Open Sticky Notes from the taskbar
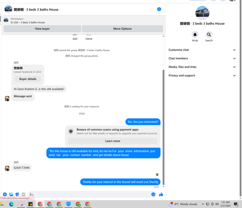Image resolution: width=242 pixels, height=208 pixels. pos(30,204)
